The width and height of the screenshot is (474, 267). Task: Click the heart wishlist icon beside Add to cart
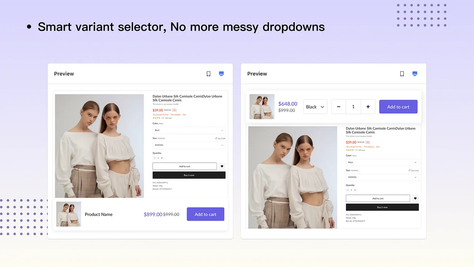point(222,166)
